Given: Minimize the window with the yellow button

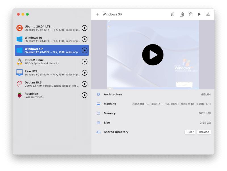Looking at the screenshot, I should click(x=23, y=14).
